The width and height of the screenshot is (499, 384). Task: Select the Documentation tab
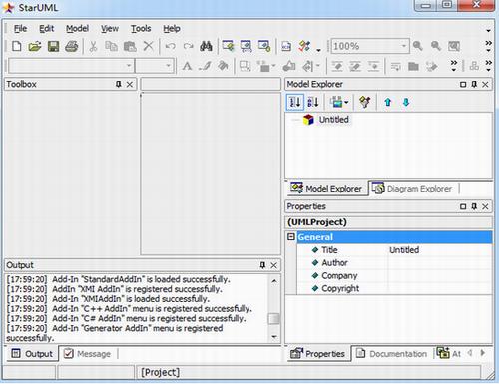pos(392,354)
